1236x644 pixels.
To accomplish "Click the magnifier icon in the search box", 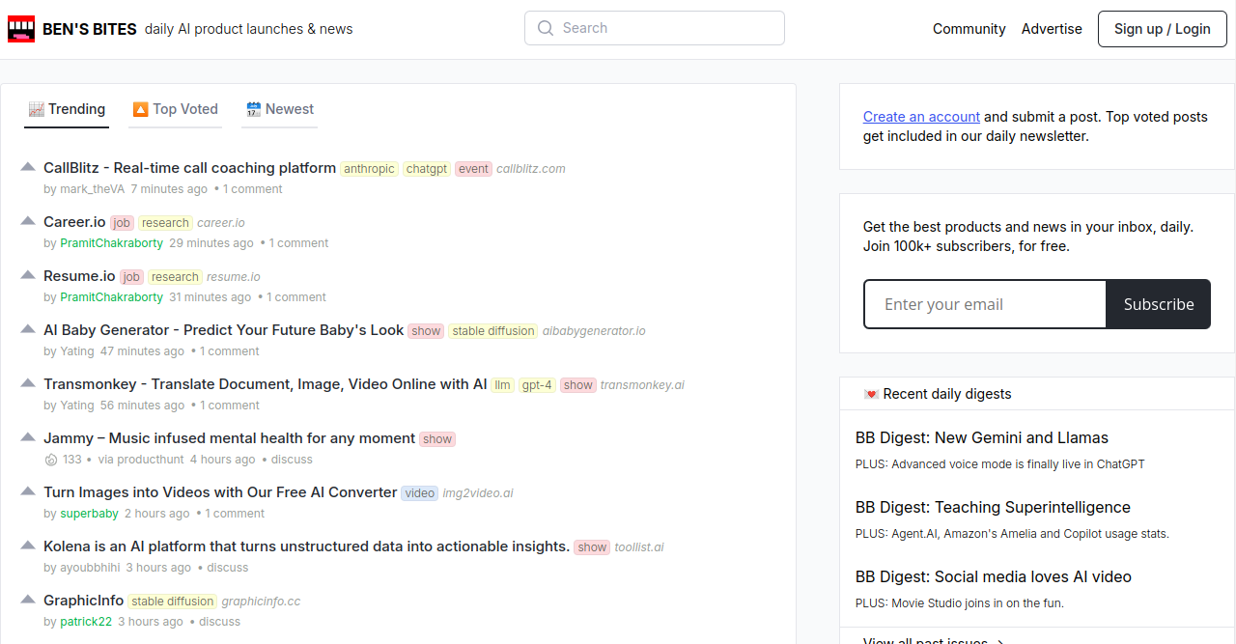I will pyautogui.click(x=546, y=28).
